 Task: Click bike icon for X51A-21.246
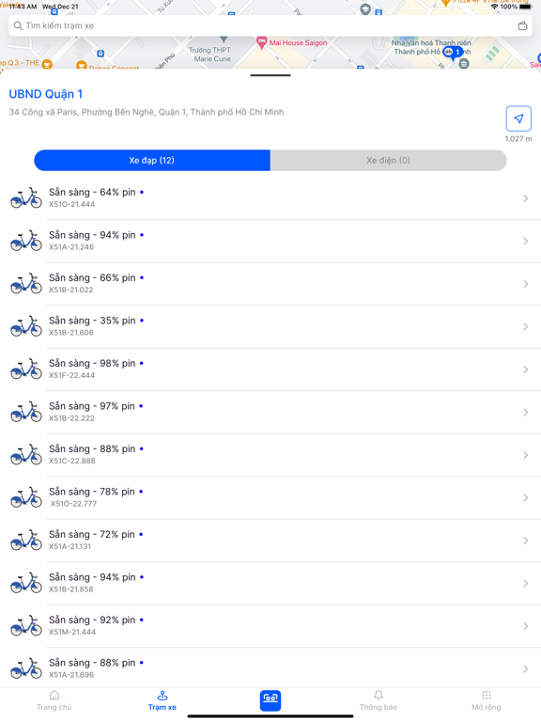[26, 241]
